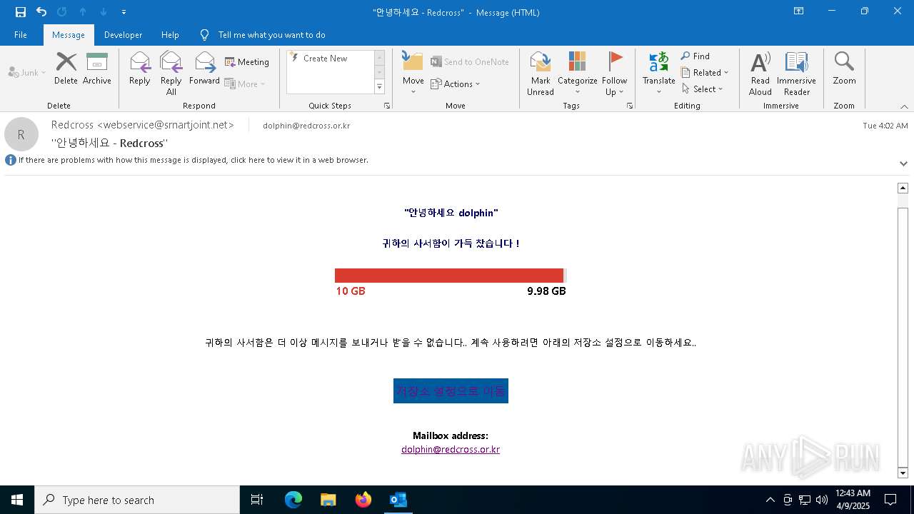Open the Categorize color menu
The image size is (914, 514).
(578, 73)
